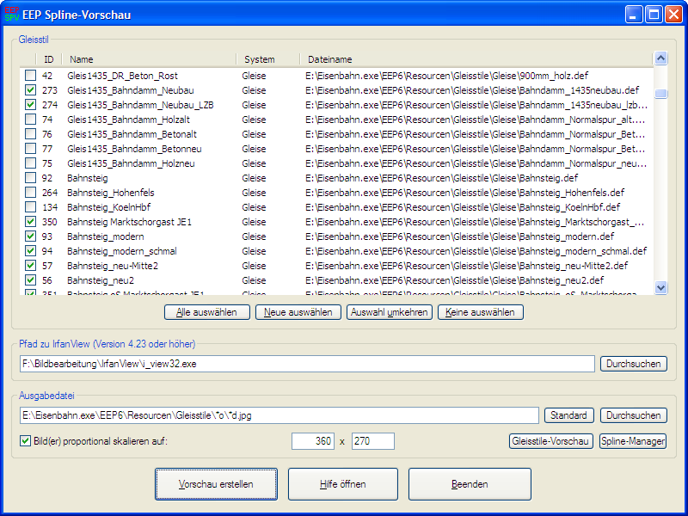Click 'Vorschau erstellen' button

[x=216, y=484]
